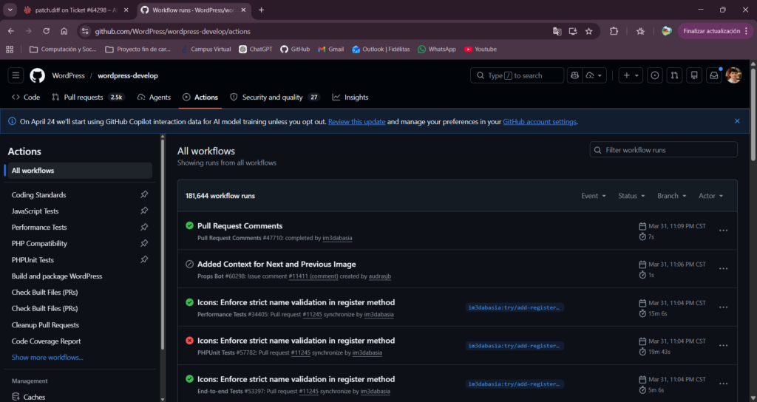Image resolution: width=757 pixels, height=402 pixels.
Task: Click browser back arrow button
Action: click(10, 31)
